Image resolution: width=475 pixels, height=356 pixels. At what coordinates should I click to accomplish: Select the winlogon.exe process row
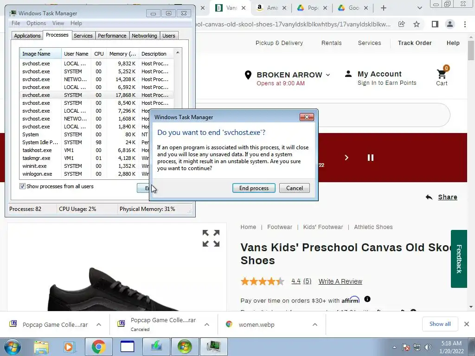[85, 174]
